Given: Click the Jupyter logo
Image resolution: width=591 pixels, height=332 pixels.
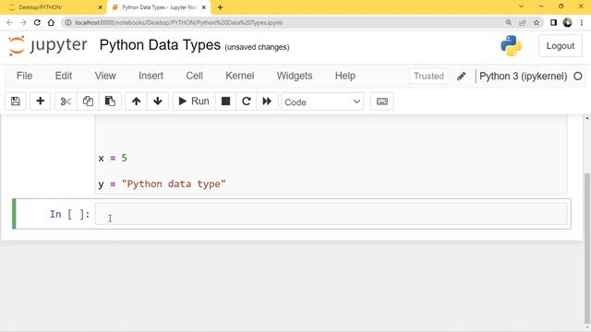Looking at the screenshot, I should click(x=47, y=46).
